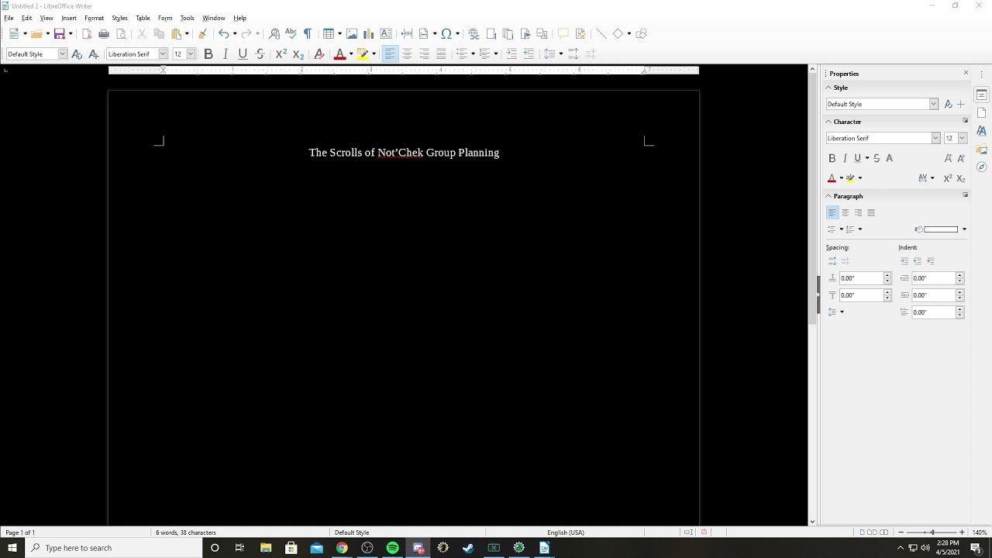This screenshot has width=992, height=558.
Task: Click Clear Direct Formatting icon in toolbar
Action: 319,53
